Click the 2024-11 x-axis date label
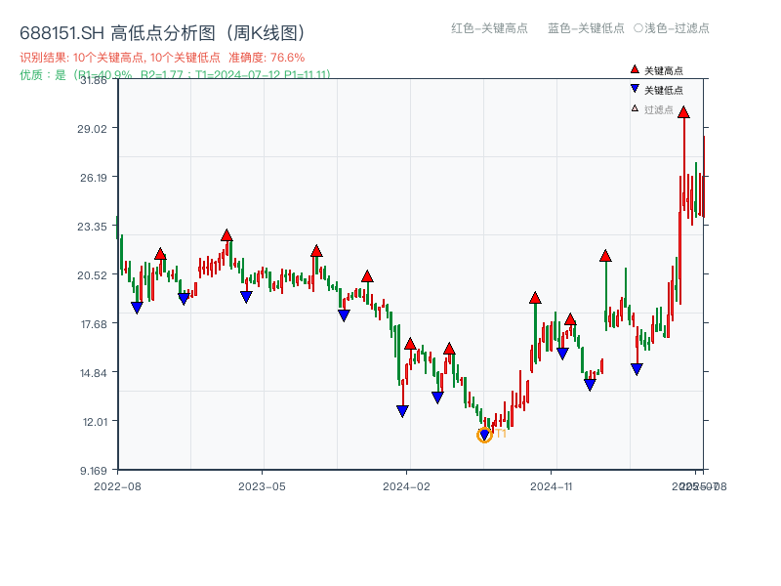Image resolution: width=781 pixels, height=586 pixels. click(551, 486)
